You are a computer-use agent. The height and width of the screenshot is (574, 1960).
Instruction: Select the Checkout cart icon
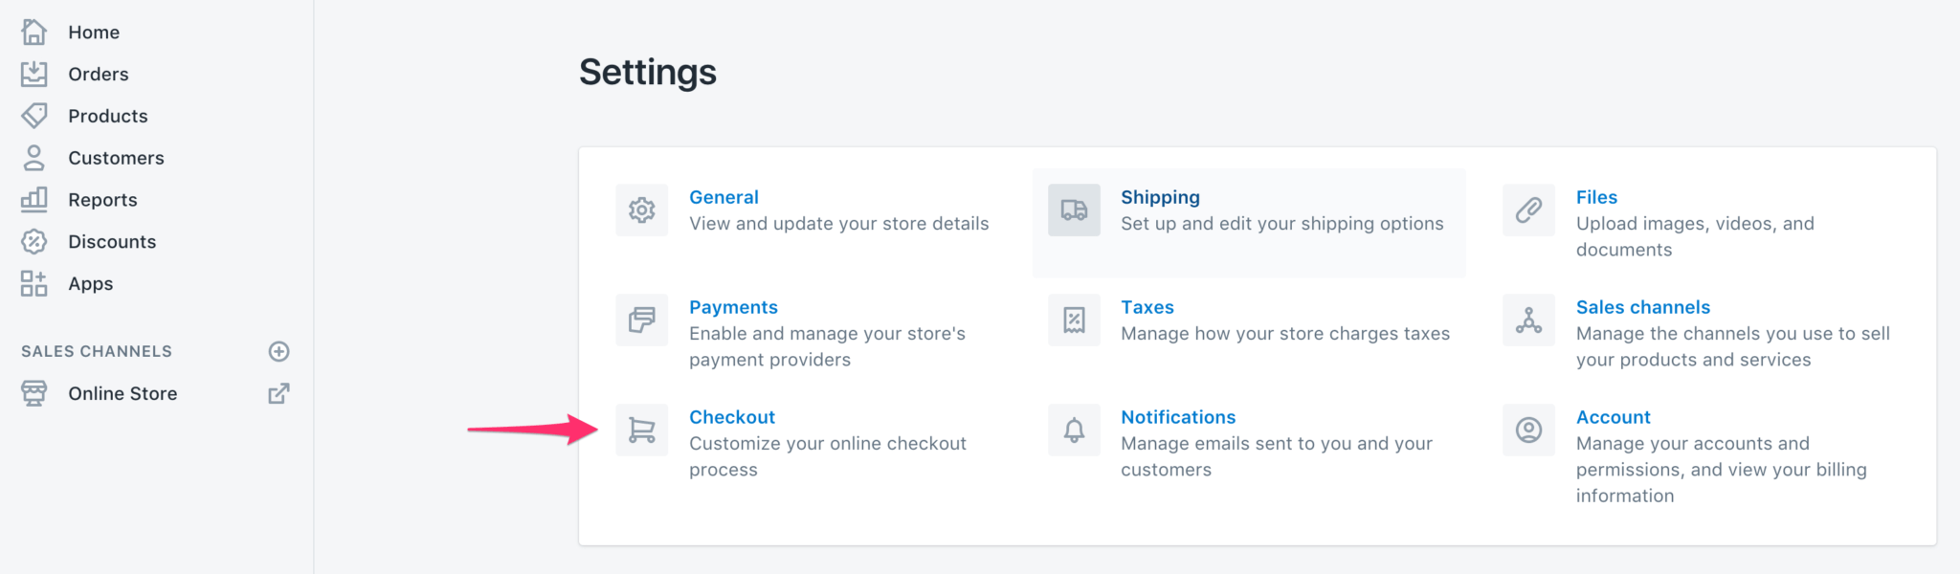(641, 430)
